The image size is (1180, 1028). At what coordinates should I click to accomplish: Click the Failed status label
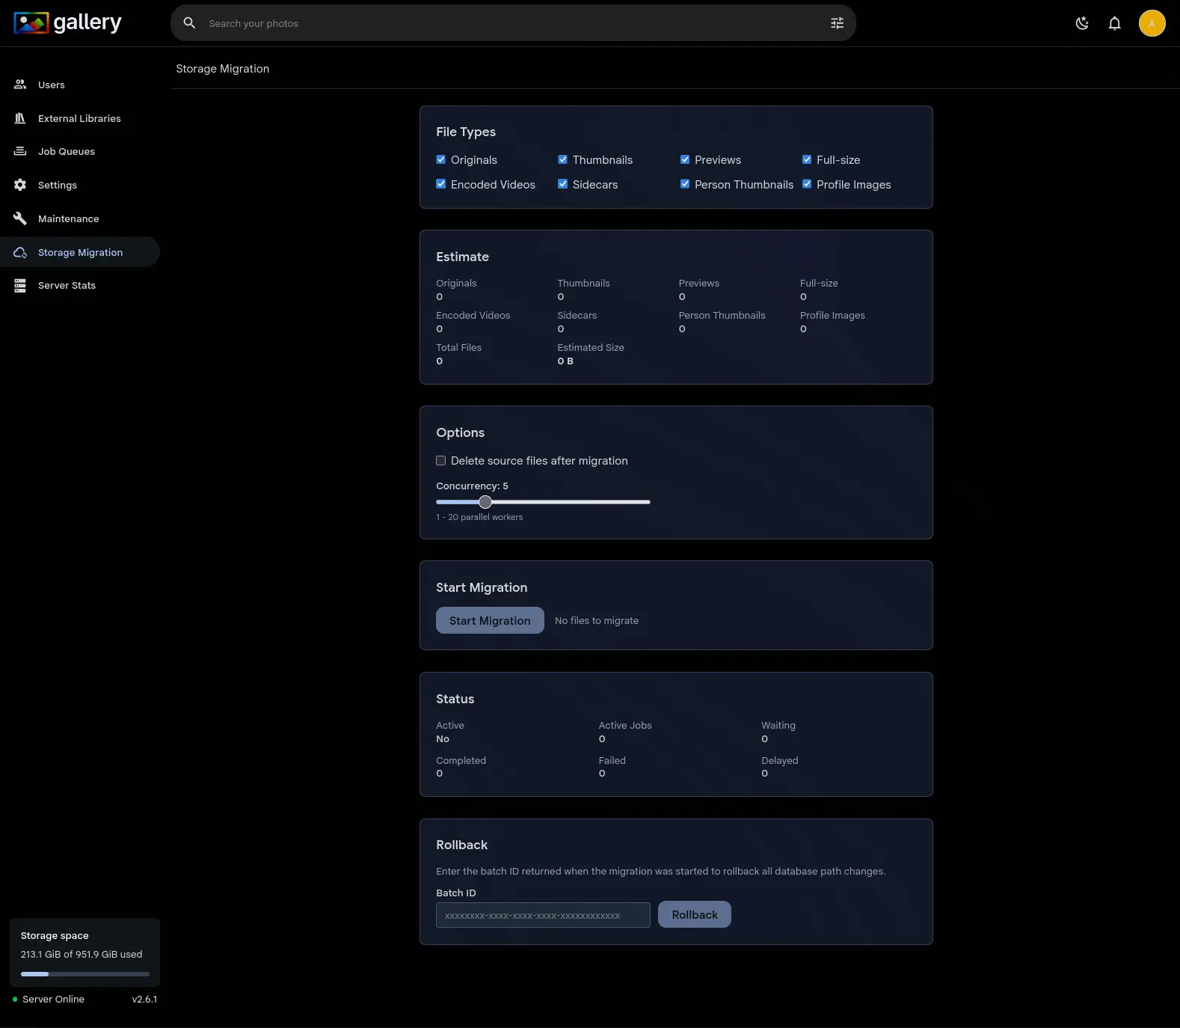click(x=612, y=760)
